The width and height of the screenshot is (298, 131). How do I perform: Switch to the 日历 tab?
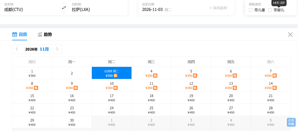pyautogui.click(x=20, y=34)
